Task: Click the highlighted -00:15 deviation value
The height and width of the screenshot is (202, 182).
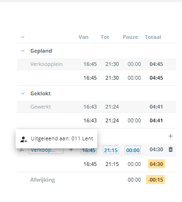Action: [x=155, y=180]
